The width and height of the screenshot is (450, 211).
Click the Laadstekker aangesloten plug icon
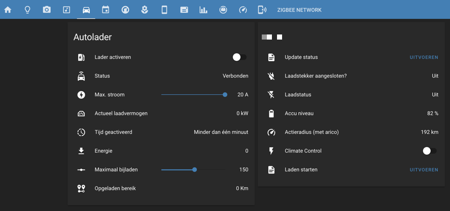271,76
